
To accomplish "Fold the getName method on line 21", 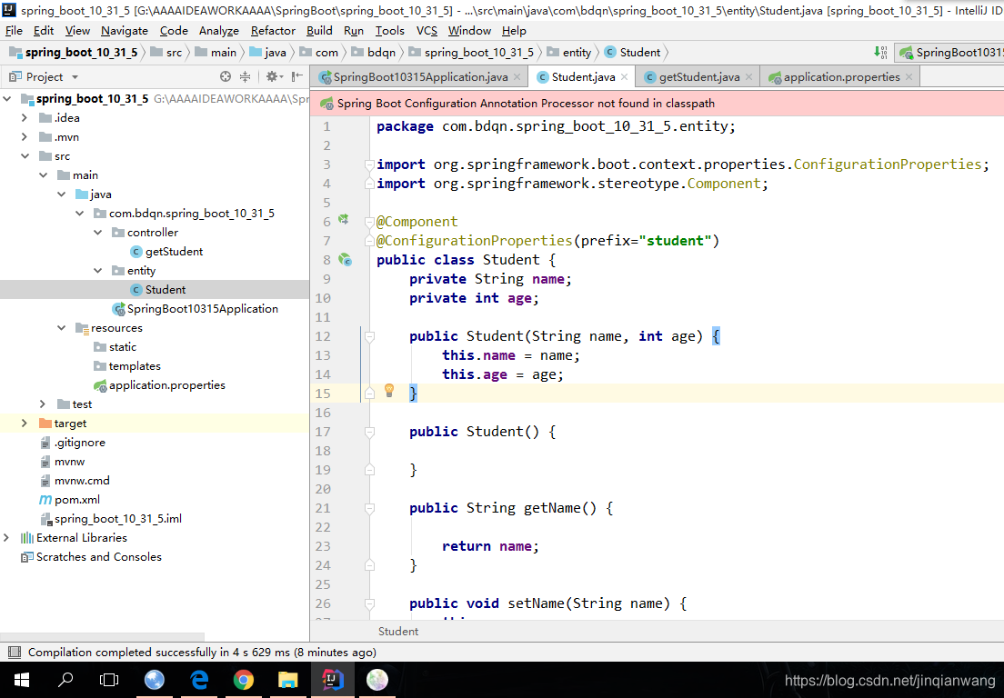I will (x=369, y=509).
